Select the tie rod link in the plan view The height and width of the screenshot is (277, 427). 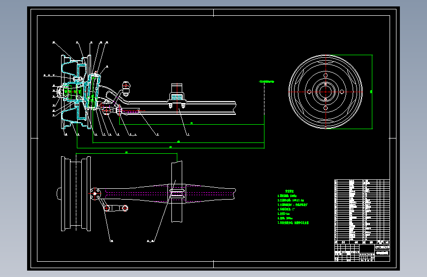[x=116, y=208]
